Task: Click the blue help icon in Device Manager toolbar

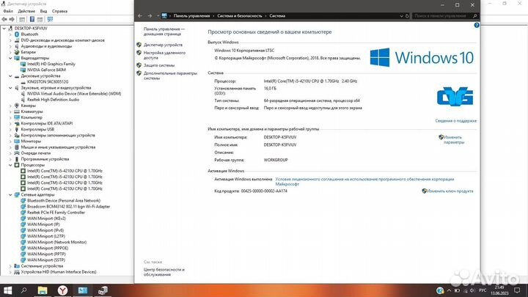Action: pos(32,19)
